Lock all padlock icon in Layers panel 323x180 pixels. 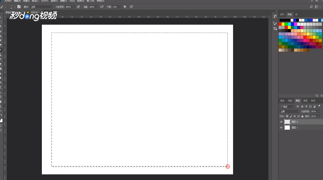302,116
